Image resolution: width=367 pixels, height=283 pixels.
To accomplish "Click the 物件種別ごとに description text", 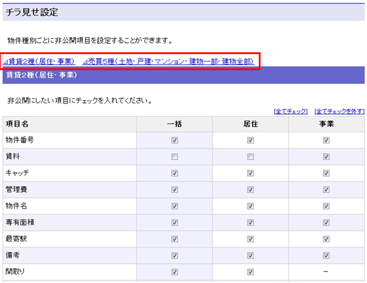I will (x=90, y=41).
